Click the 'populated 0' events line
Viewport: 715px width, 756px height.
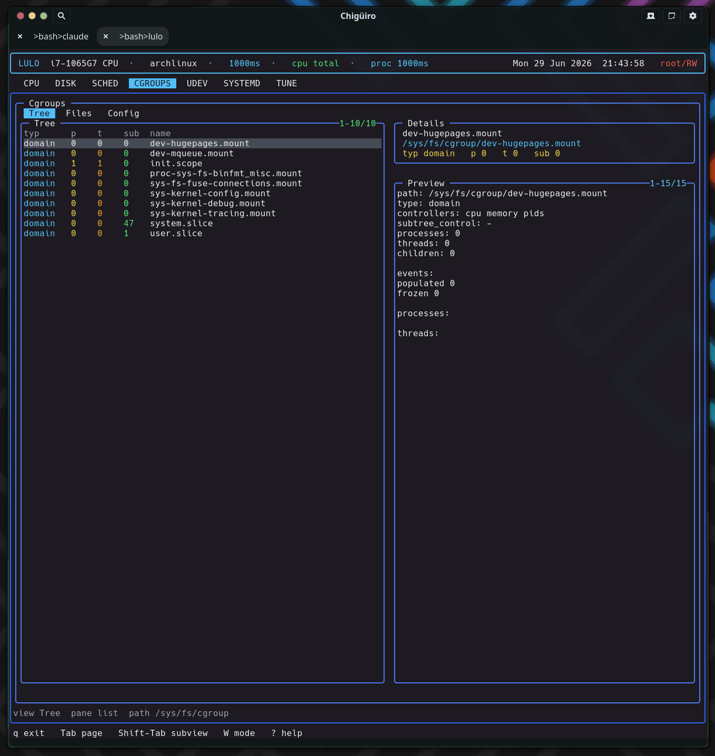coord(426,283)
